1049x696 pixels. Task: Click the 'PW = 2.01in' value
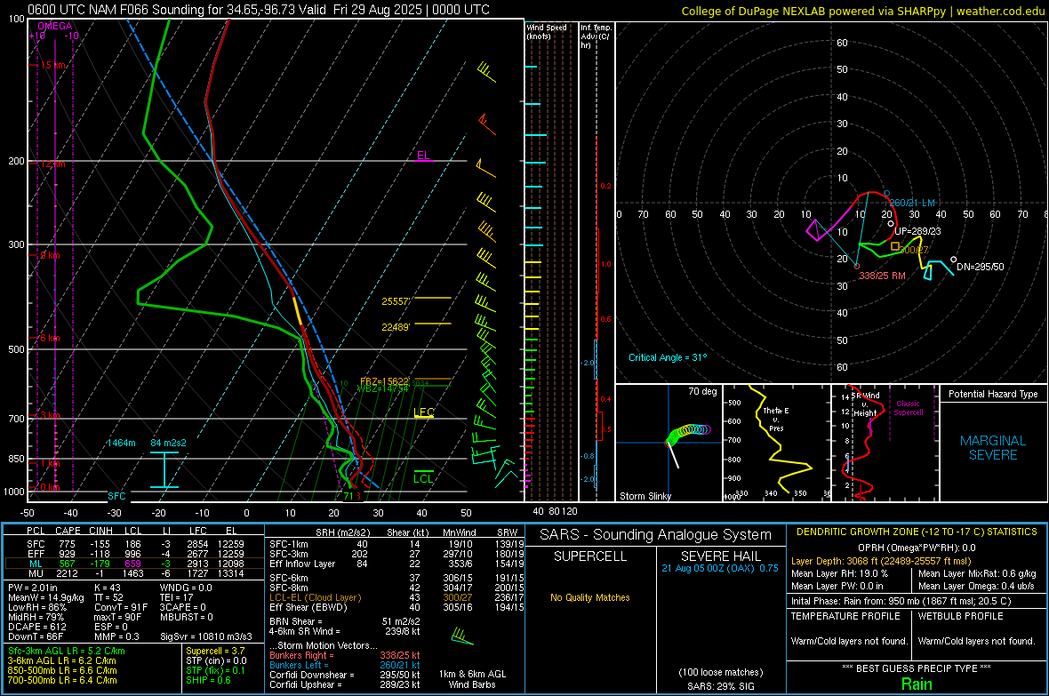pyautogui.click(x=33, y=588)
